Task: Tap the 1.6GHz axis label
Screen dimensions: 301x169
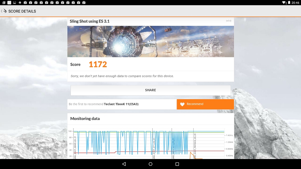Action: tap(229, 135)
